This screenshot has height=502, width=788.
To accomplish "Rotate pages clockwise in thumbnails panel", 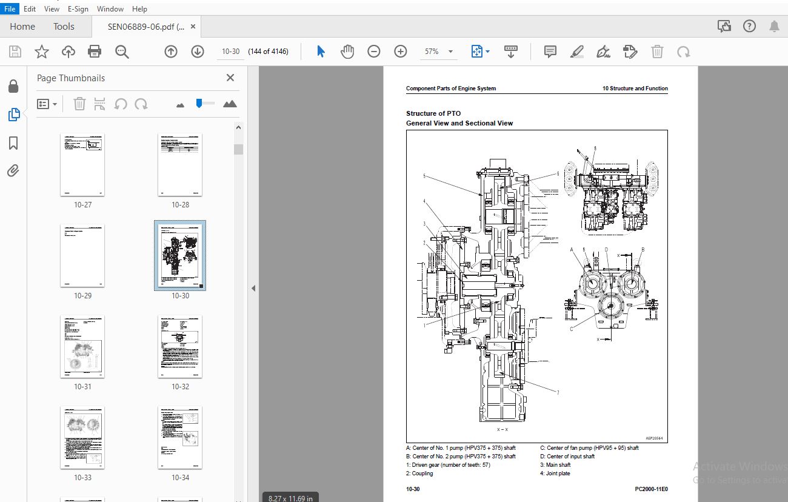I will [x=141, y=104].
